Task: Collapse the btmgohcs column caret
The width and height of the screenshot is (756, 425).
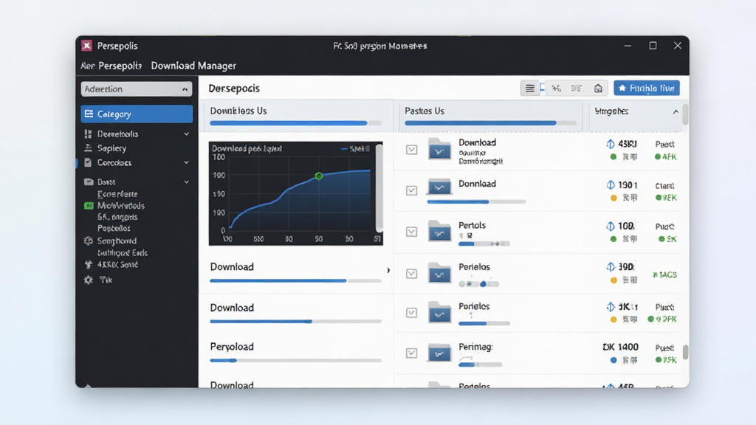Action: pyautogui.click(x=676, y=111)
